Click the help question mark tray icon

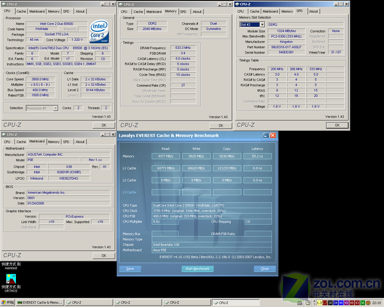pyautogui.click(x=308, y=303)
